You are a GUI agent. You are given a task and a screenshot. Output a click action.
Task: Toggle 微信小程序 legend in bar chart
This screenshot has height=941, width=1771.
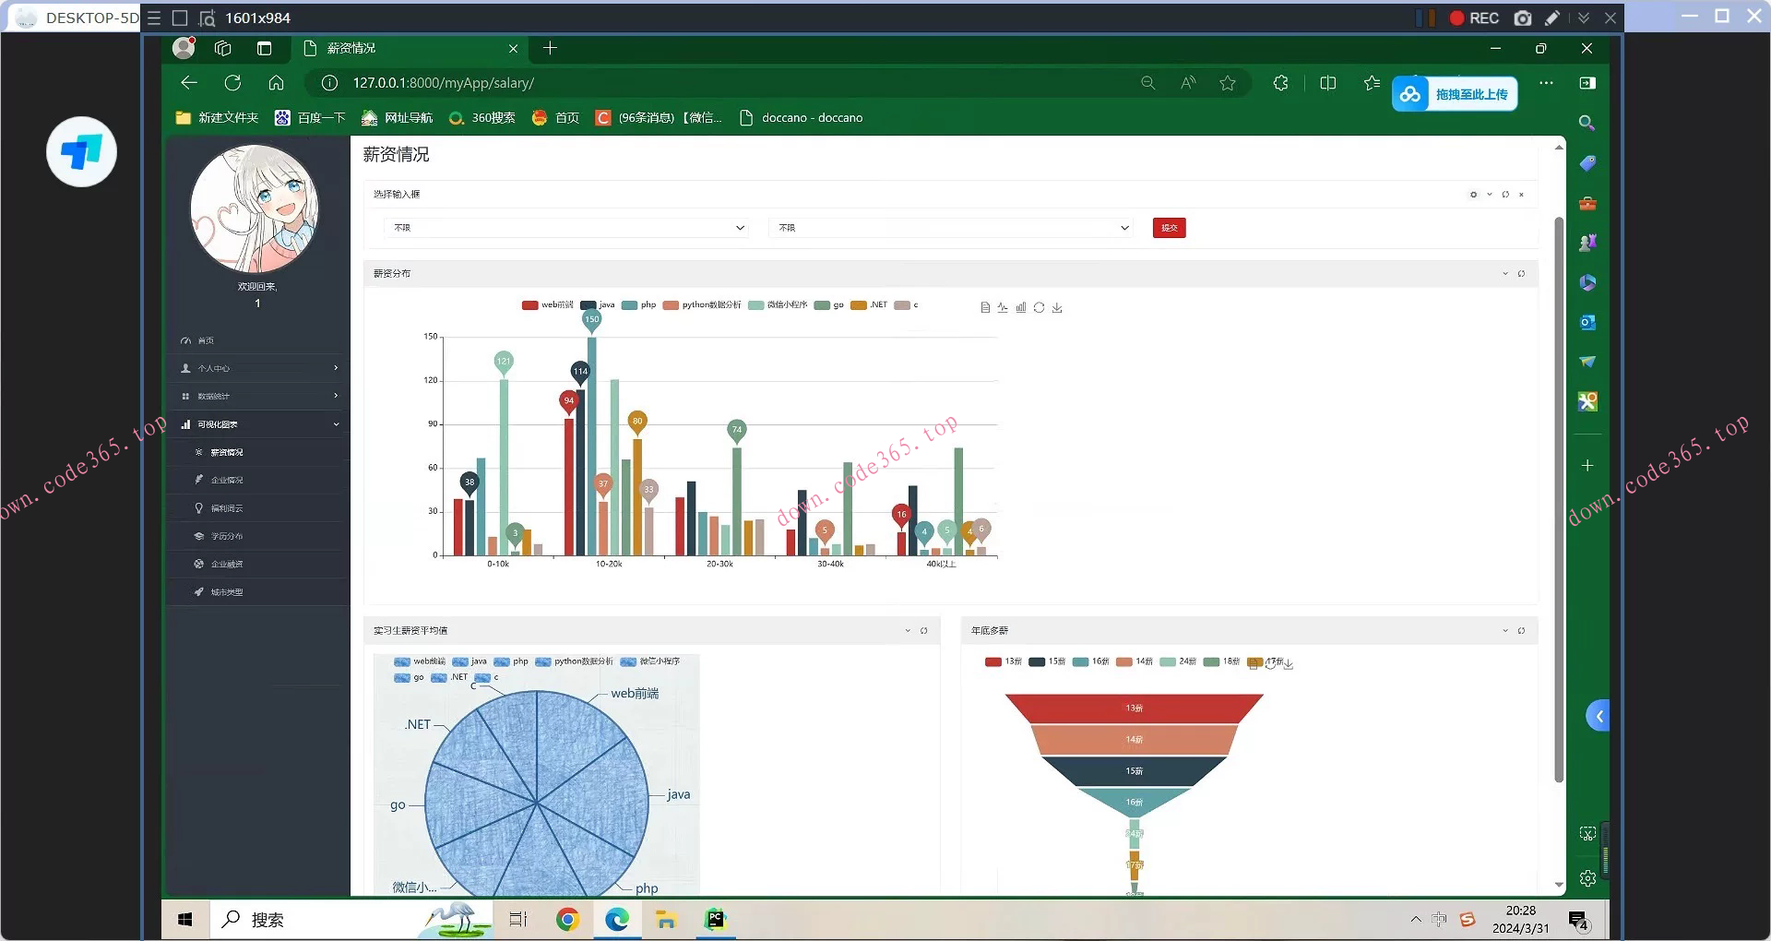coord(778,305)
